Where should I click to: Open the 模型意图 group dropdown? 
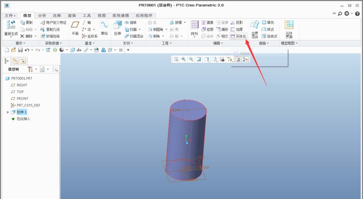point(289,43)
